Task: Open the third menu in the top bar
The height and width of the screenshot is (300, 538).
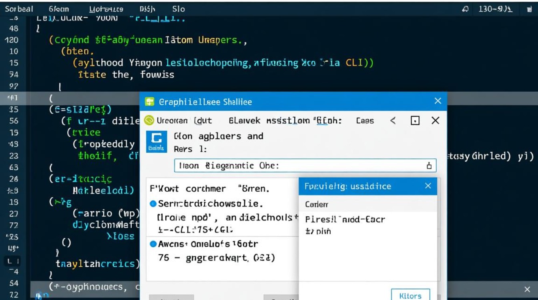Action: click(106, 9)
